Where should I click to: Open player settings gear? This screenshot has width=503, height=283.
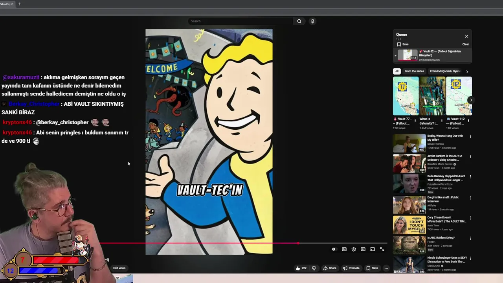(x=353, y=249)
